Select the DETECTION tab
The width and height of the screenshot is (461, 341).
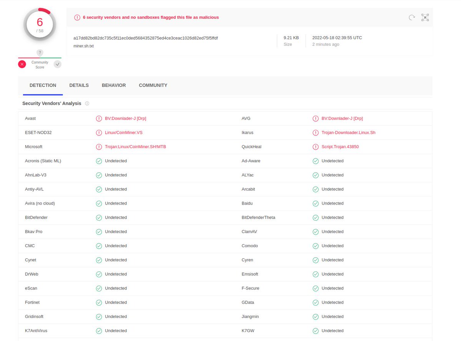(43, 85)
